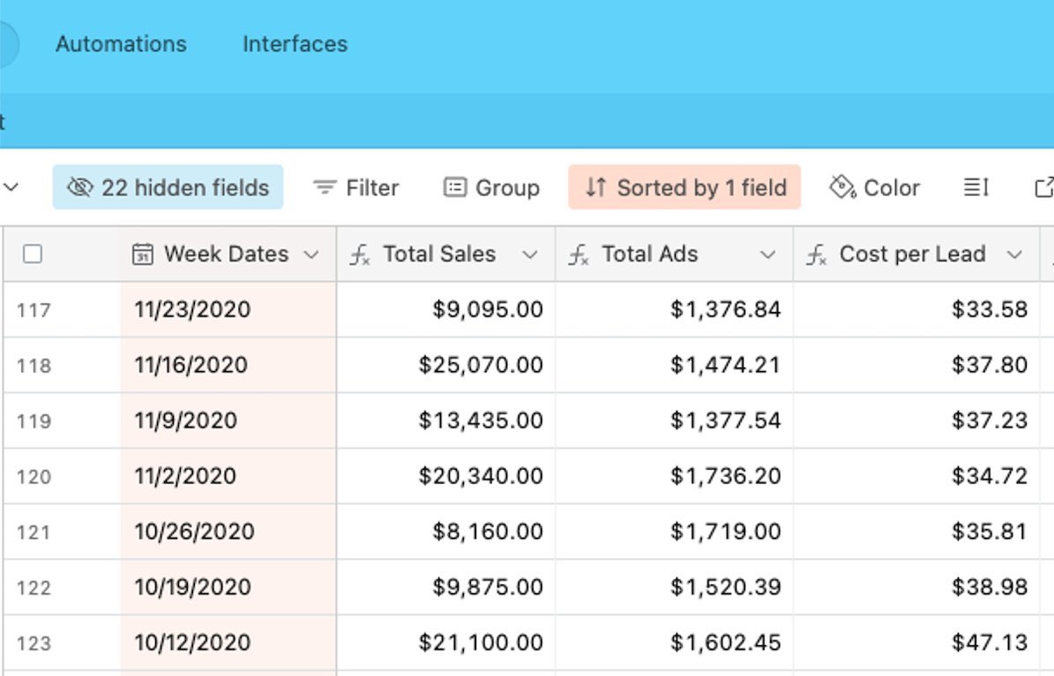Click the share view icon
This screenshot has height=676, width=1054.
click(1044, 188)
